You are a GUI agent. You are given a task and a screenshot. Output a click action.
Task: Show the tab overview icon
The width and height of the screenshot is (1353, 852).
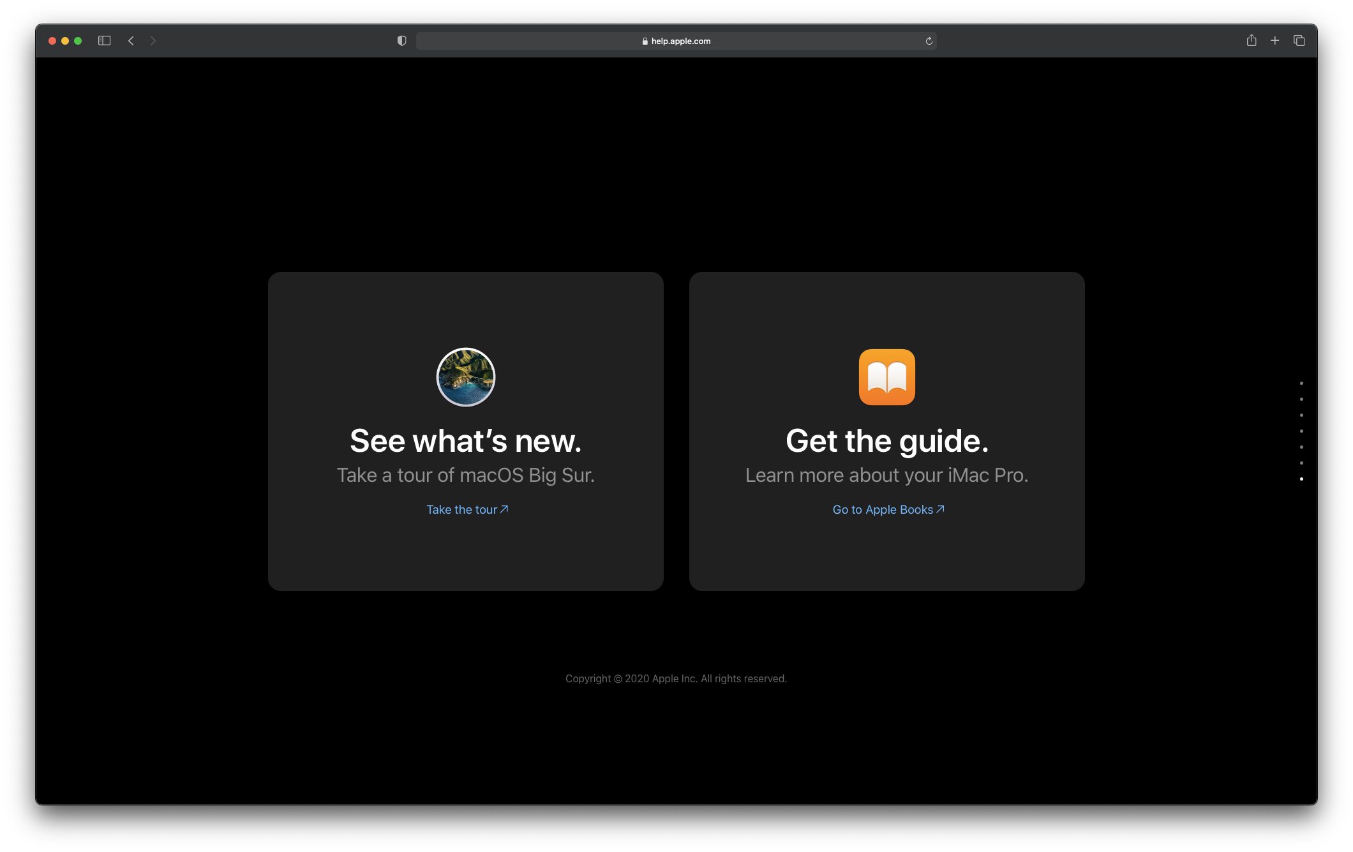1299,41
